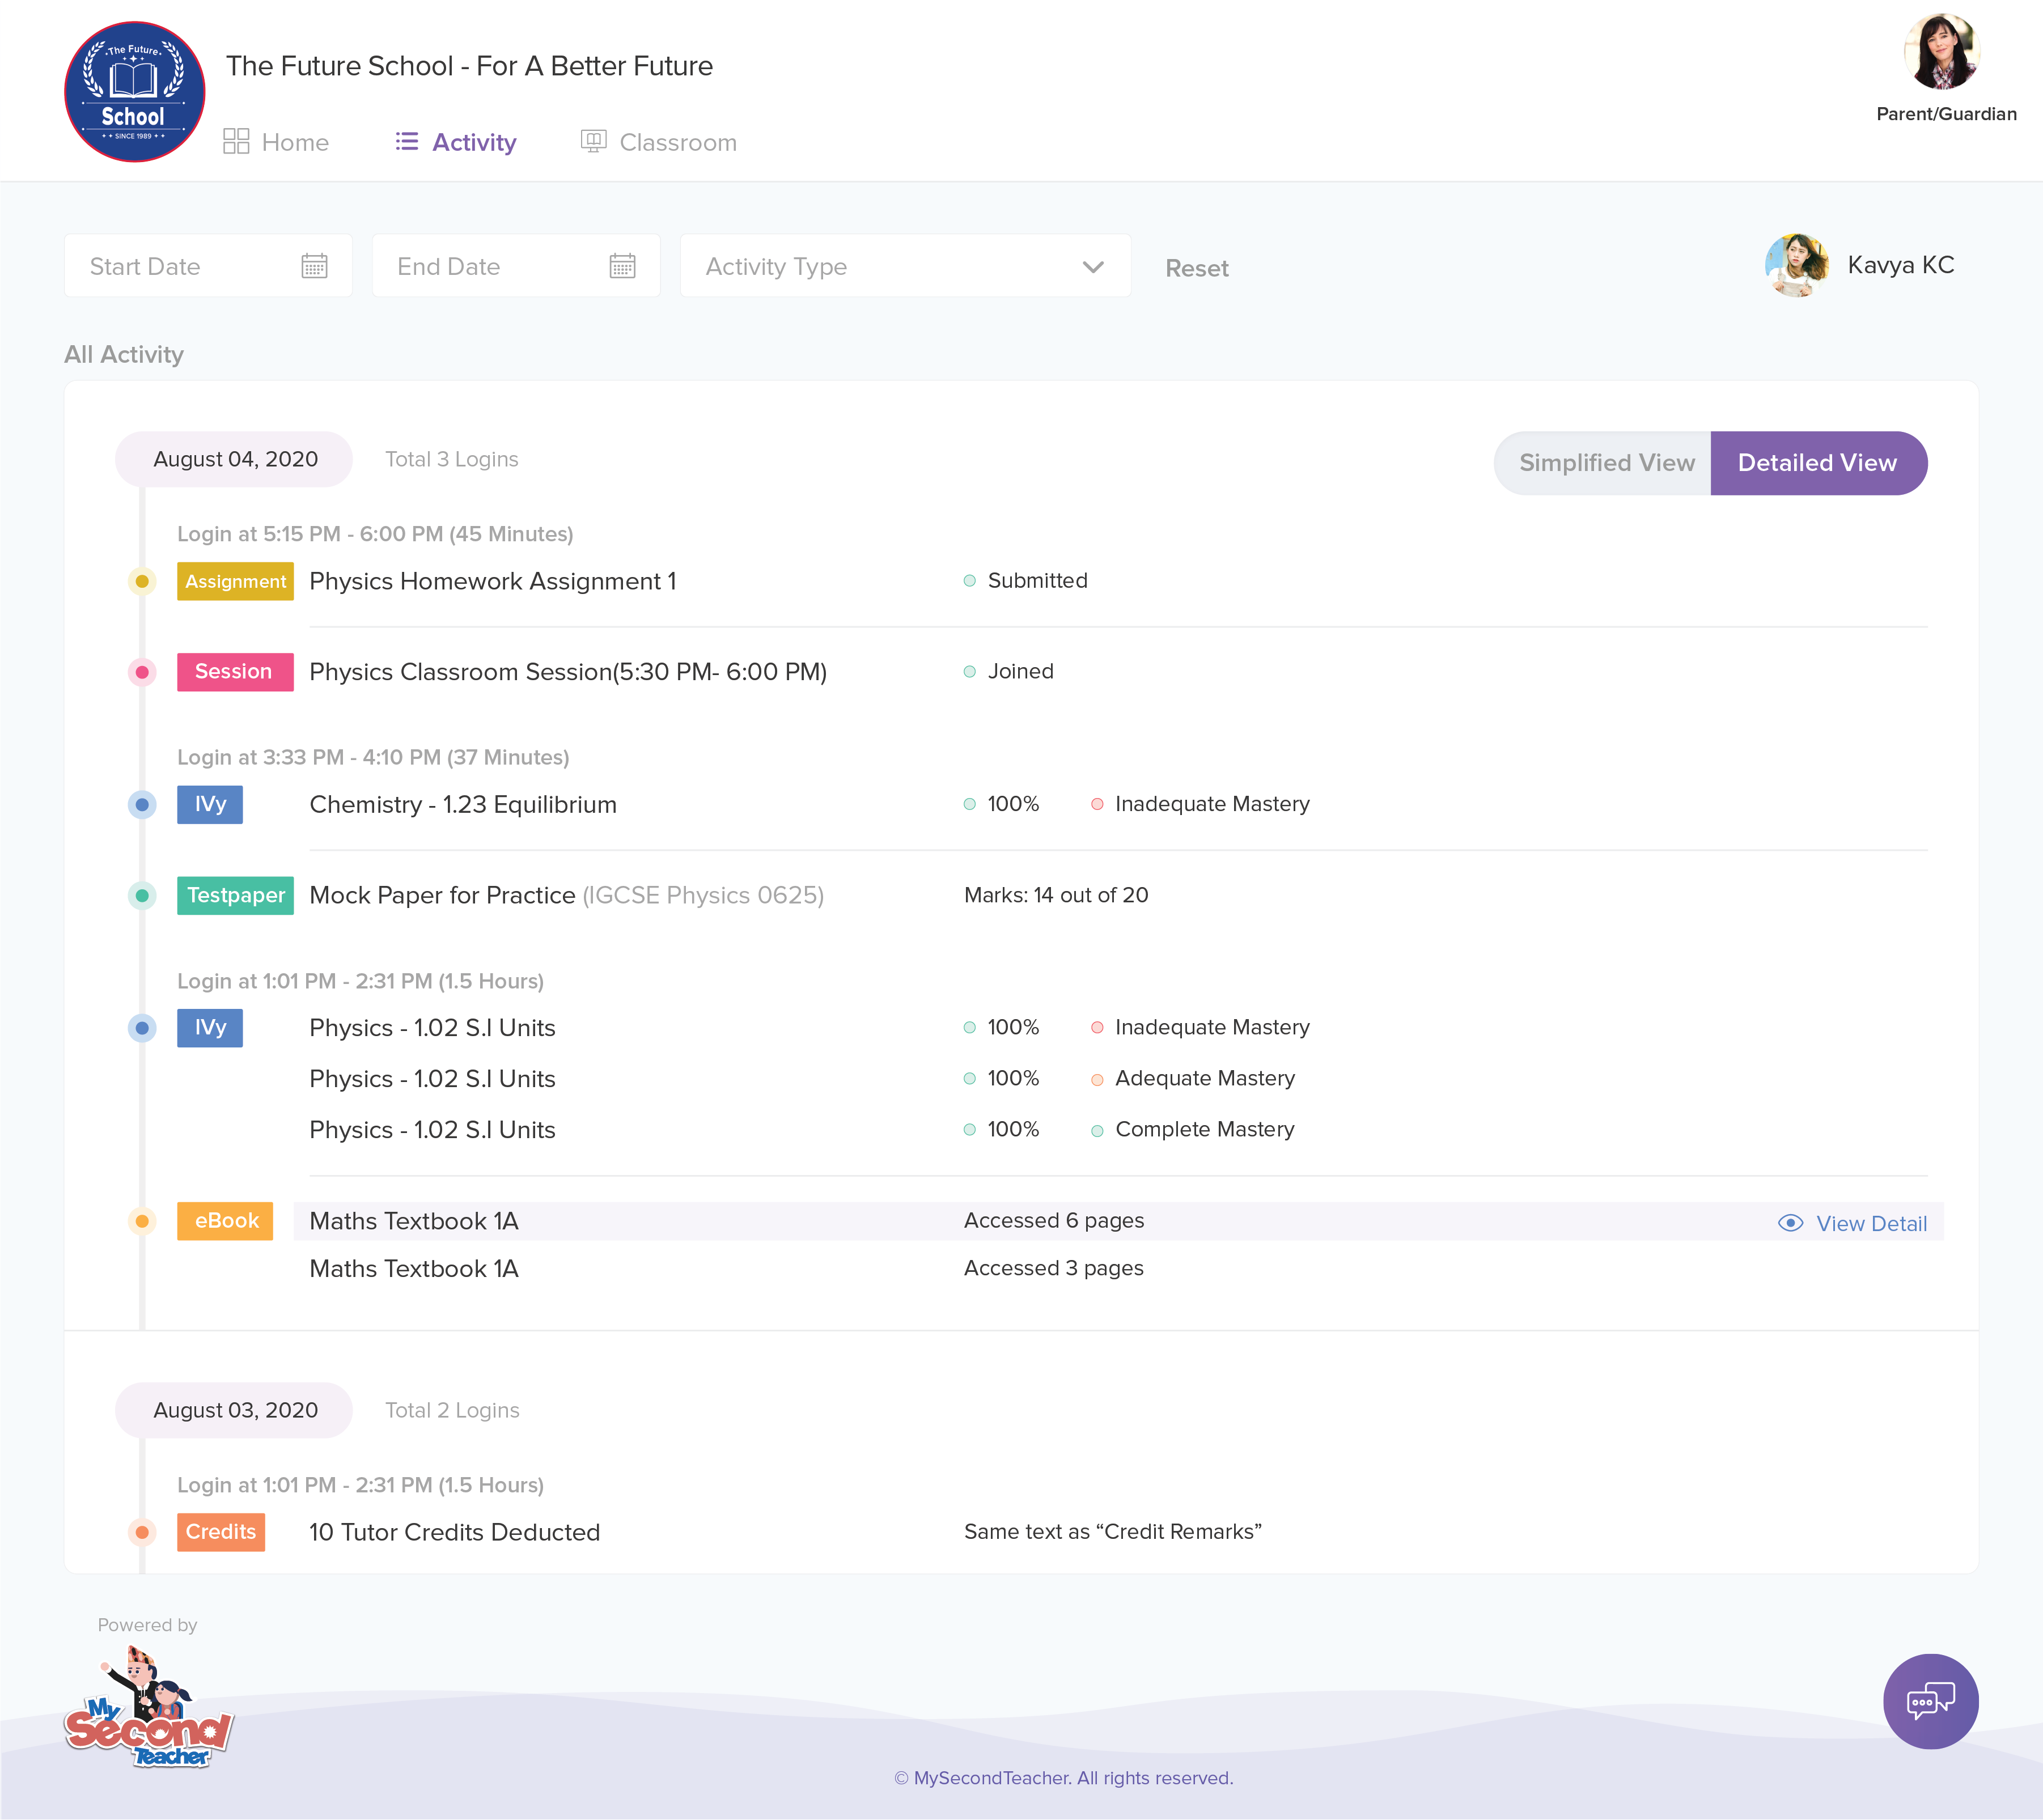Click the Start Date input field

209,266
